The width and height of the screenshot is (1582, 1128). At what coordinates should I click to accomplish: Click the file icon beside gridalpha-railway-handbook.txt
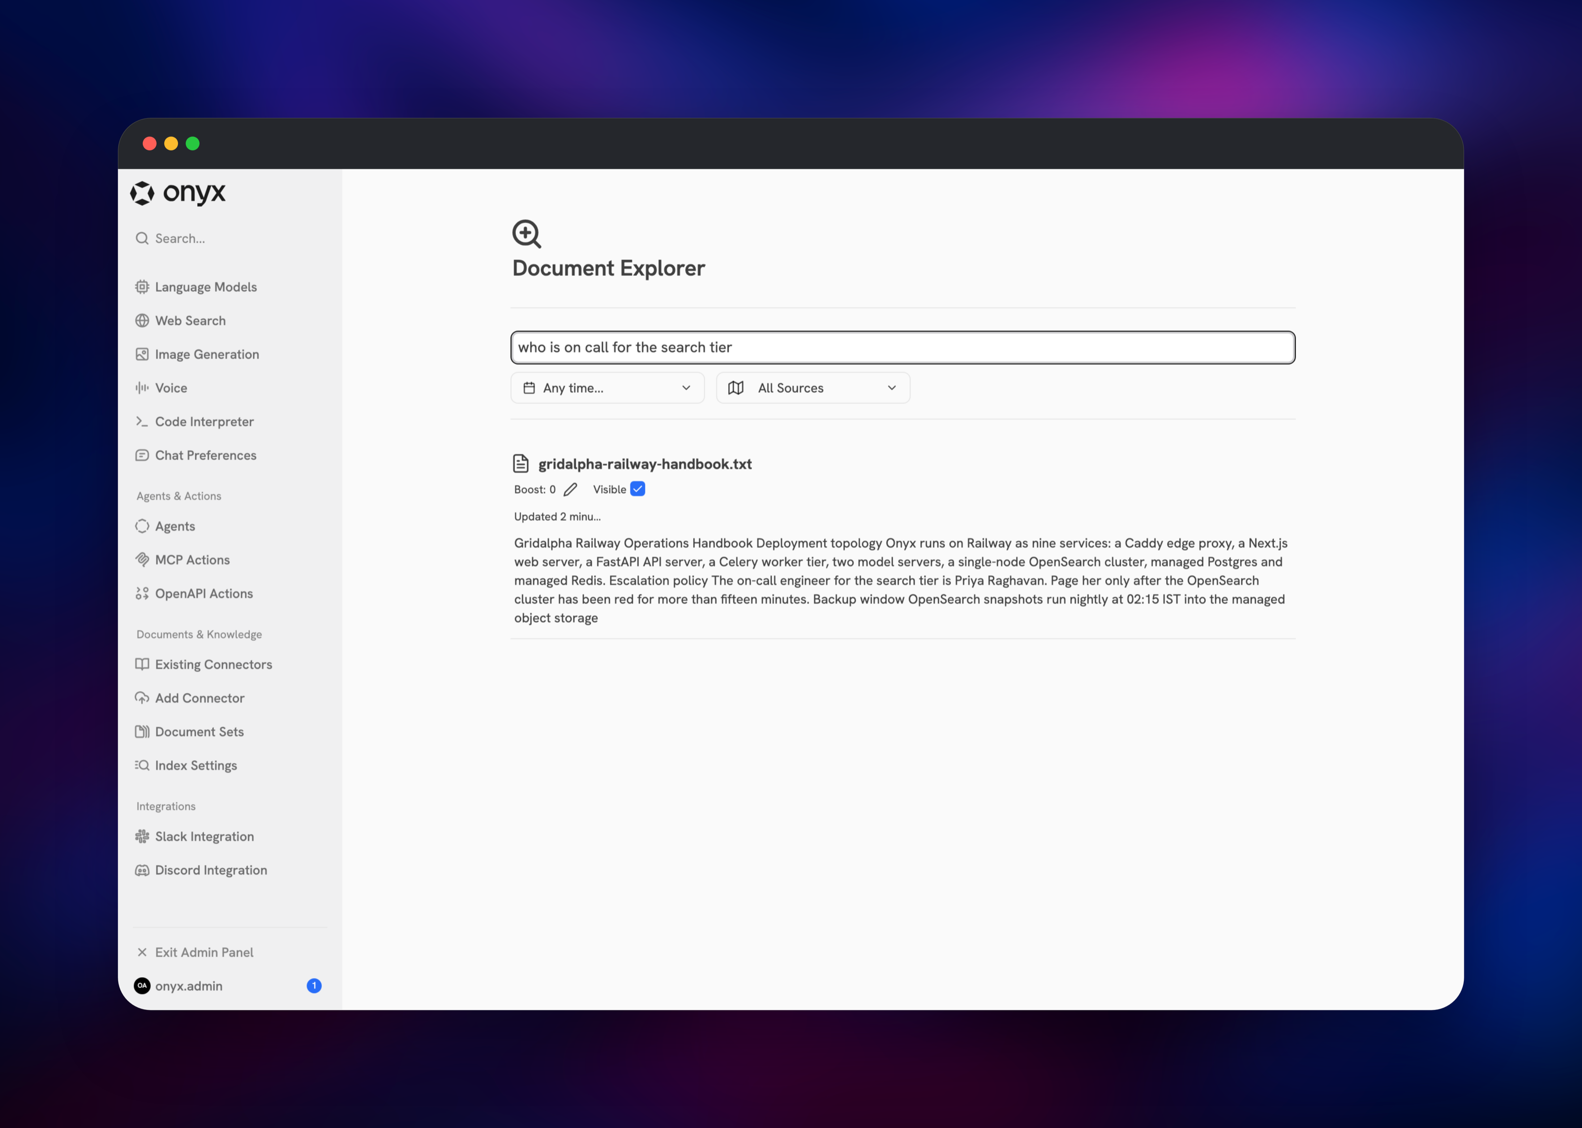(x=521, y=463)
